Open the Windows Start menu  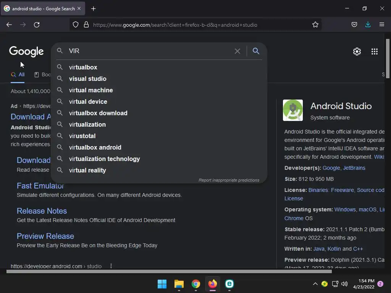coord(162,284)
